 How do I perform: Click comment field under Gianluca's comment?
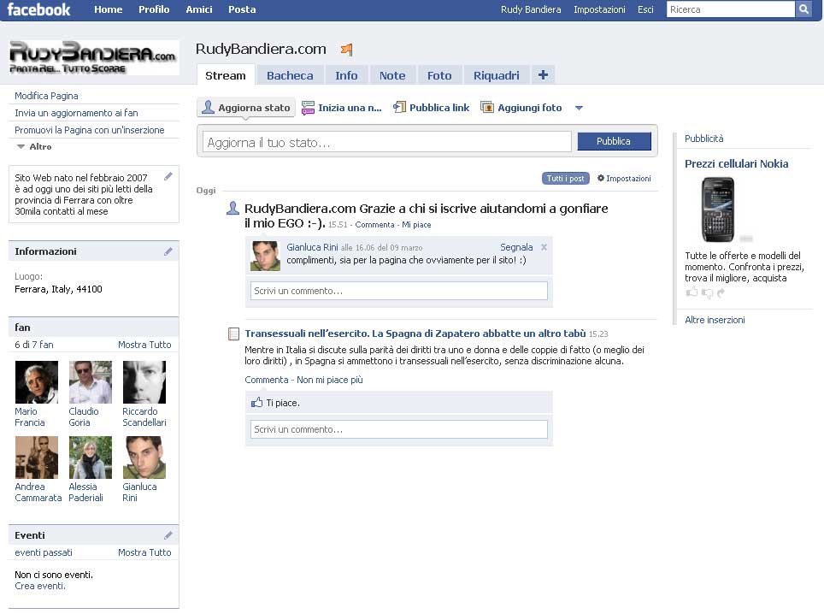pos(399,291)
